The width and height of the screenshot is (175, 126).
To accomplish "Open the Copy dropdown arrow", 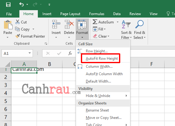I will [x=33, y=29].
